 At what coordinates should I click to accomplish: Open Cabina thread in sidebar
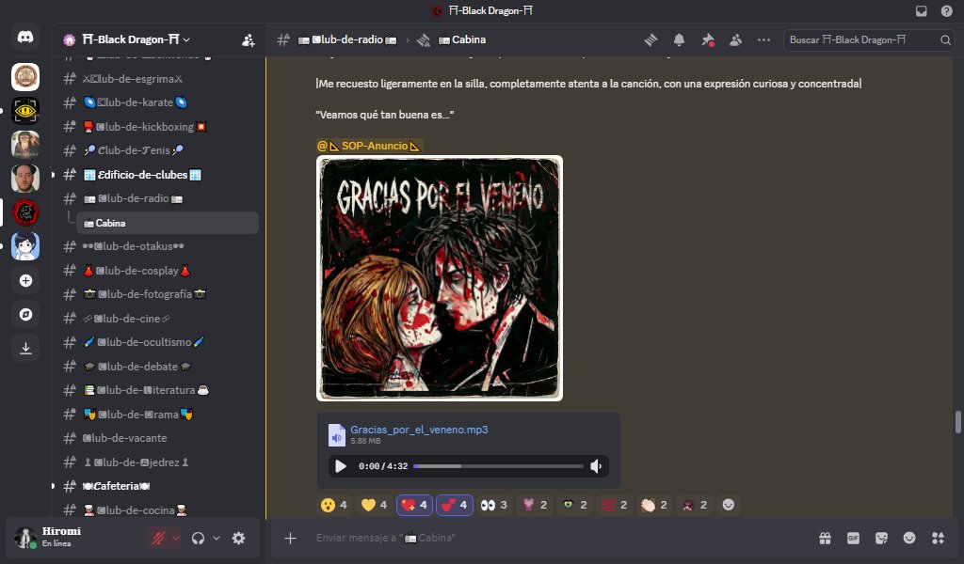(168, 223)
